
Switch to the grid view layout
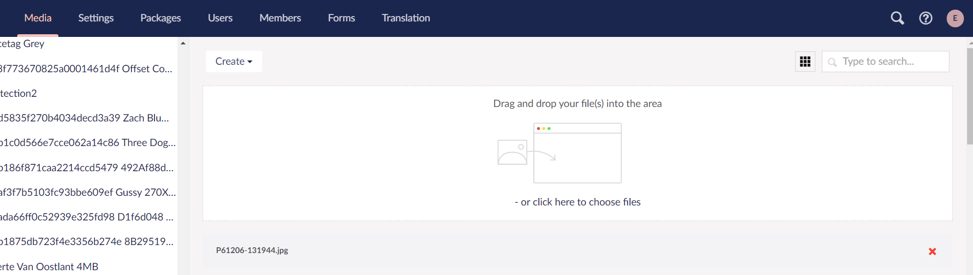point(805,62)
